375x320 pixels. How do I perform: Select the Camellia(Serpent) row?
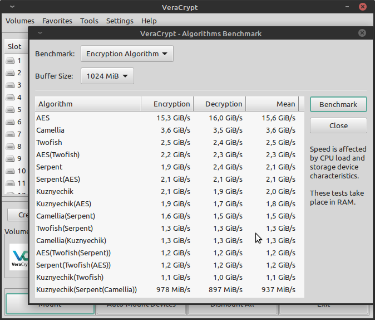(x=170, y=216)
